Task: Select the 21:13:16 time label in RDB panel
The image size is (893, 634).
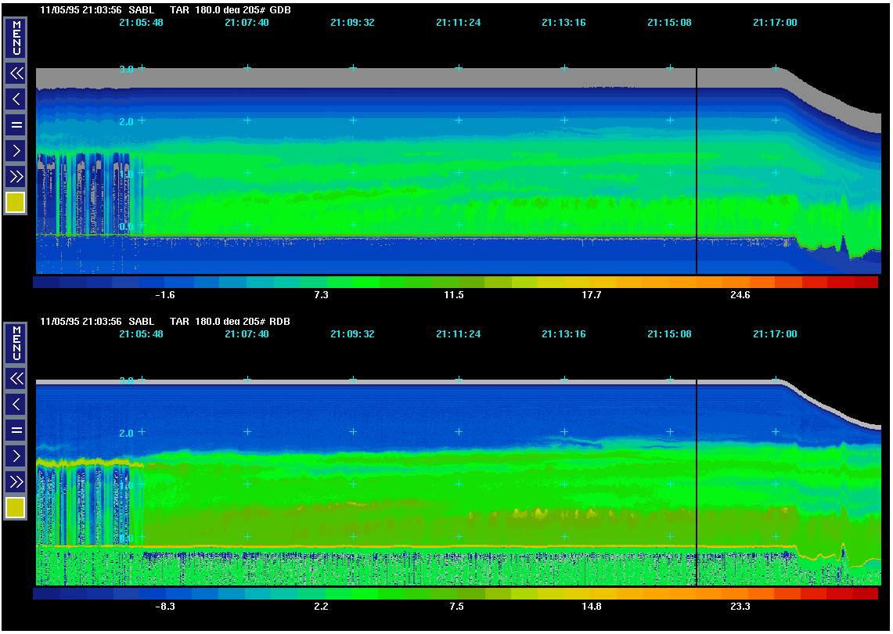Action: tap(564, 334)
